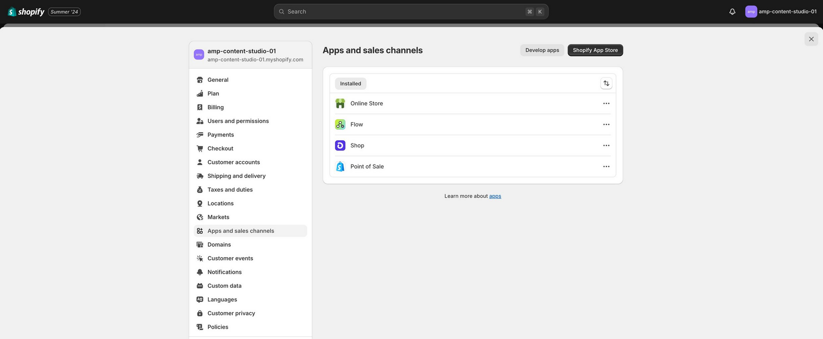Screen dimensions: 823x339
Task: Click the Point of Sale app icon
Action: [x=340, y=167]
